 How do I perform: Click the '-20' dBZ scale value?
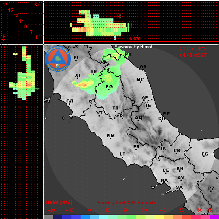coord(51,210)
